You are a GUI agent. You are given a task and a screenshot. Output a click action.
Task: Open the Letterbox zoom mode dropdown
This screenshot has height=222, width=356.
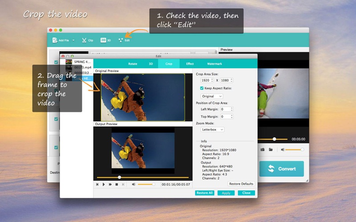tap(213, 130)
